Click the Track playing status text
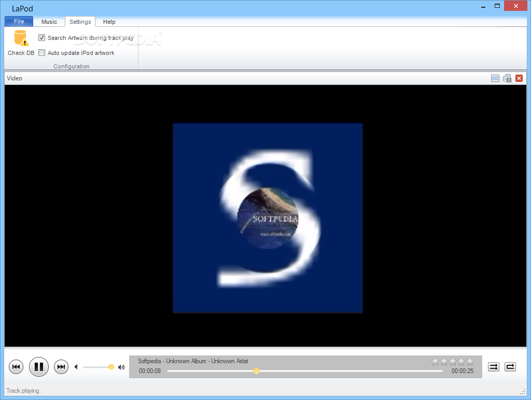Screen dimensions: 531x400 pyautogui.click(x=23, y=391)
